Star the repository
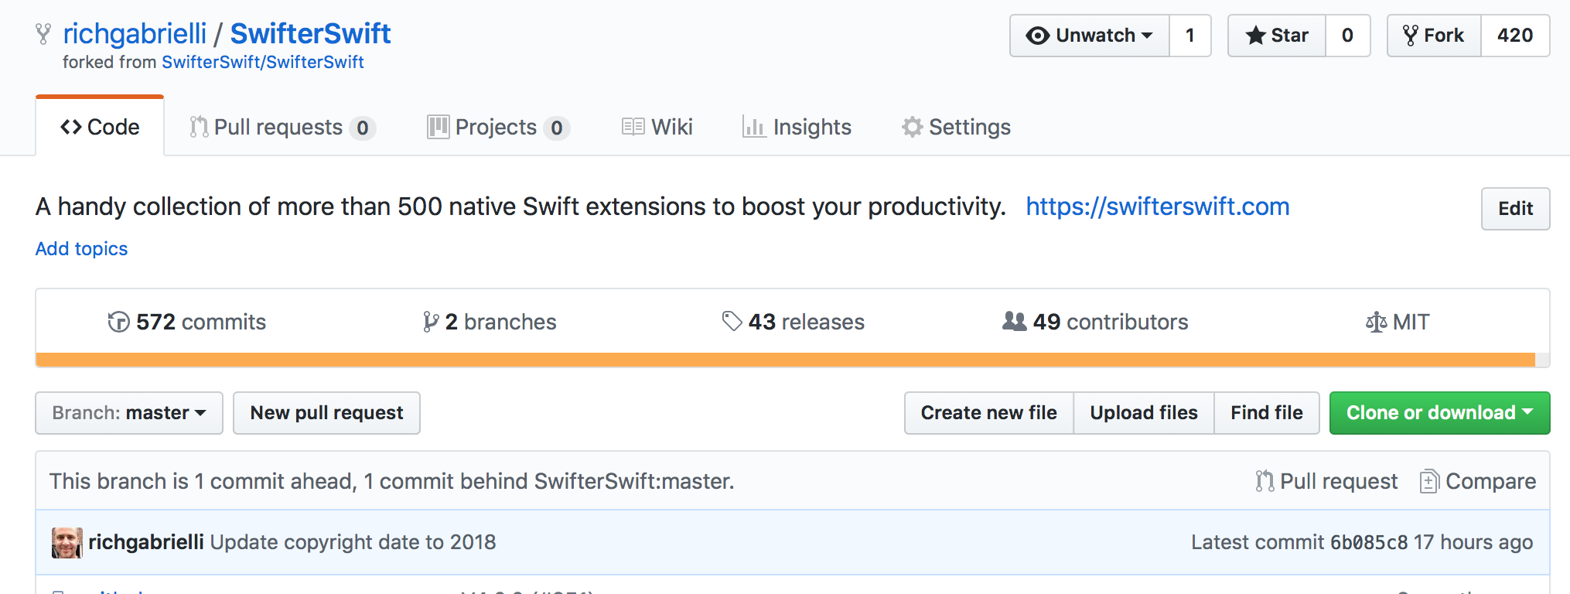 pos(1277,36)
